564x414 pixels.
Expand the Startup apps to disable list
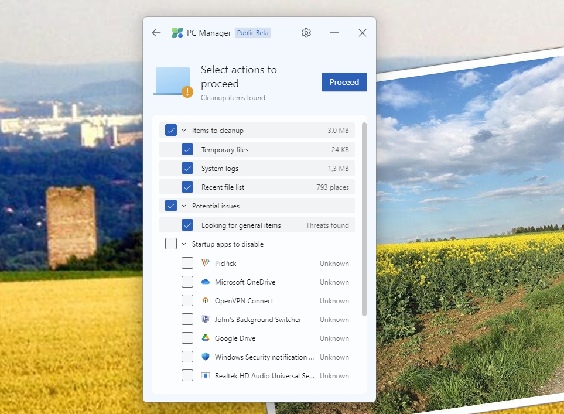point(183,244)
